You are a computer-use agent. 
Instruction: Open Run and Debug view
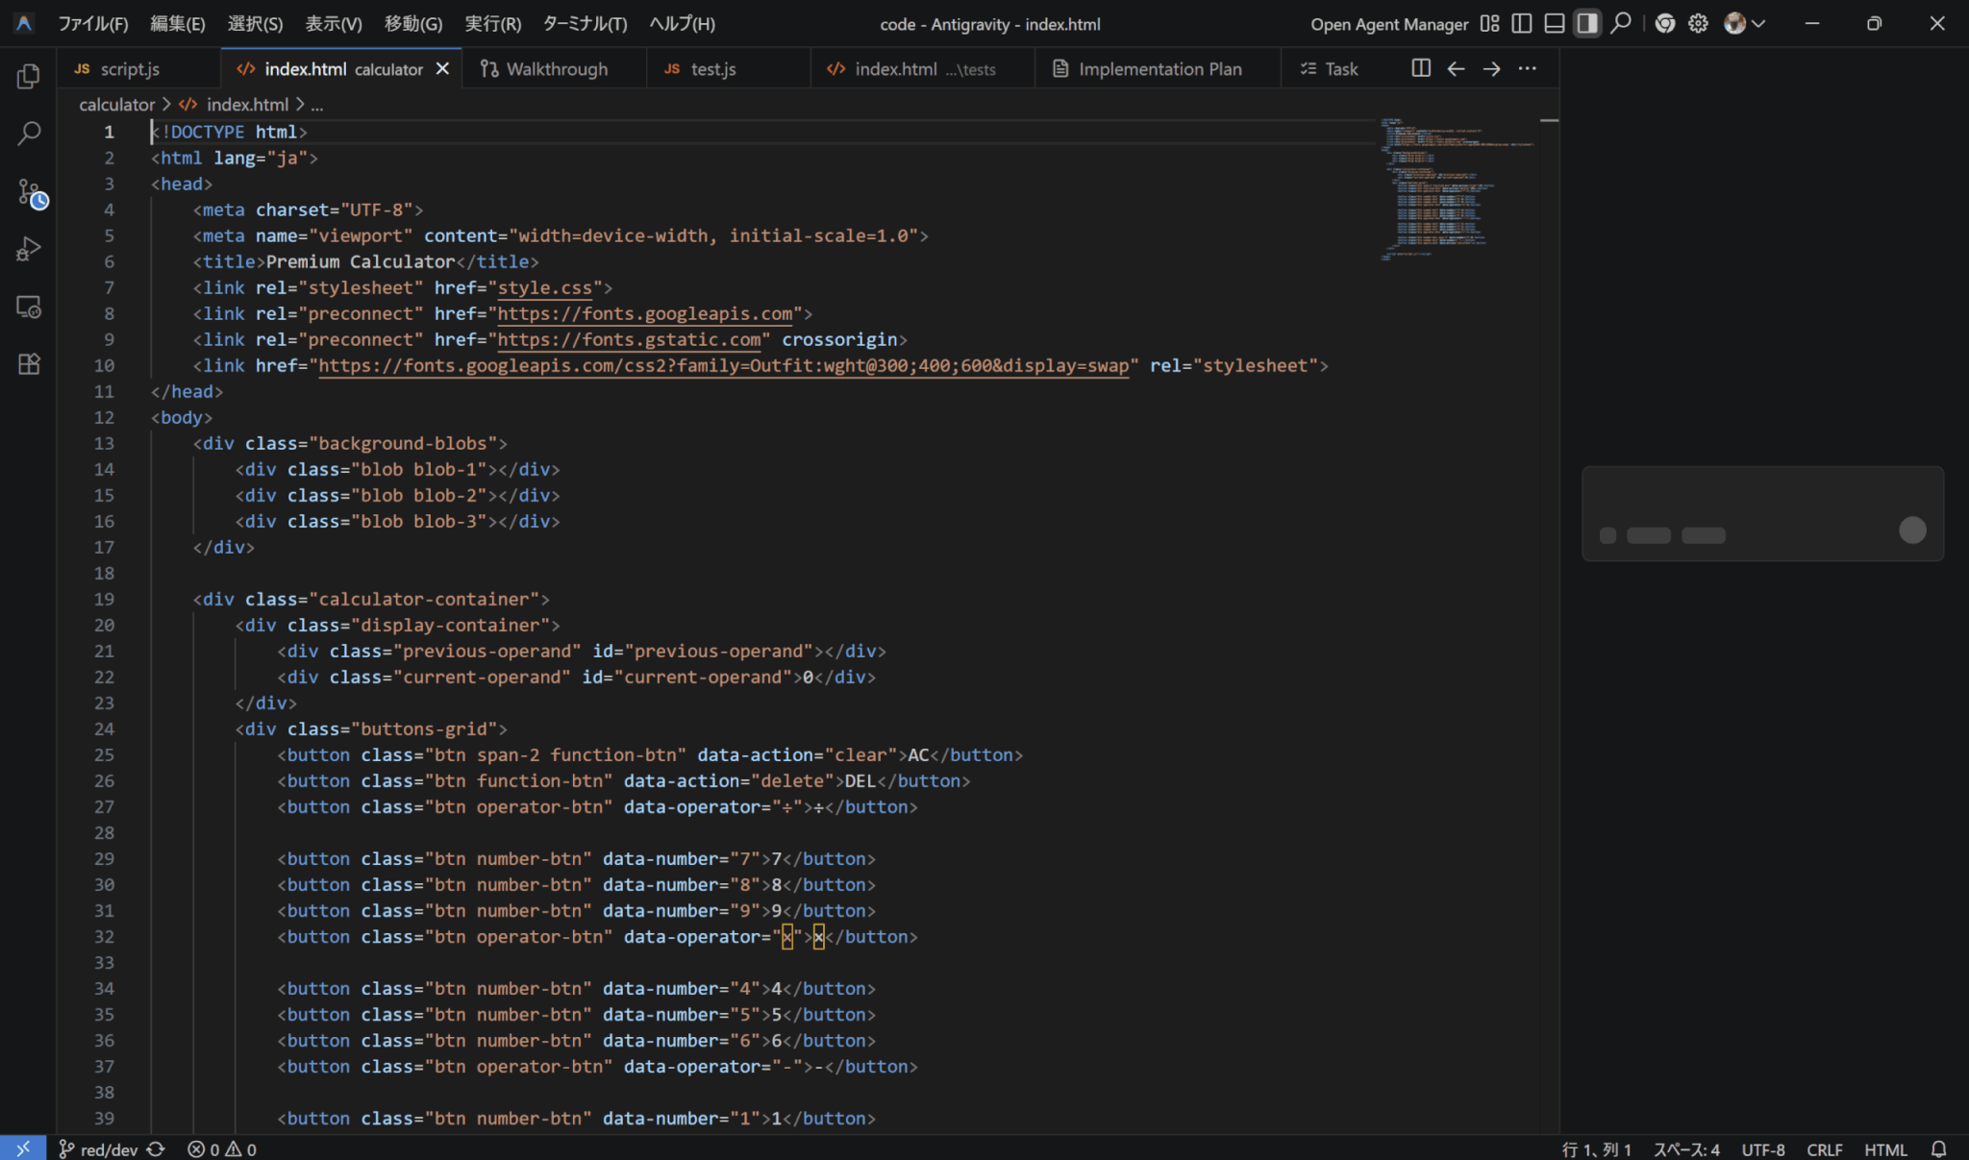coord(29,250)
